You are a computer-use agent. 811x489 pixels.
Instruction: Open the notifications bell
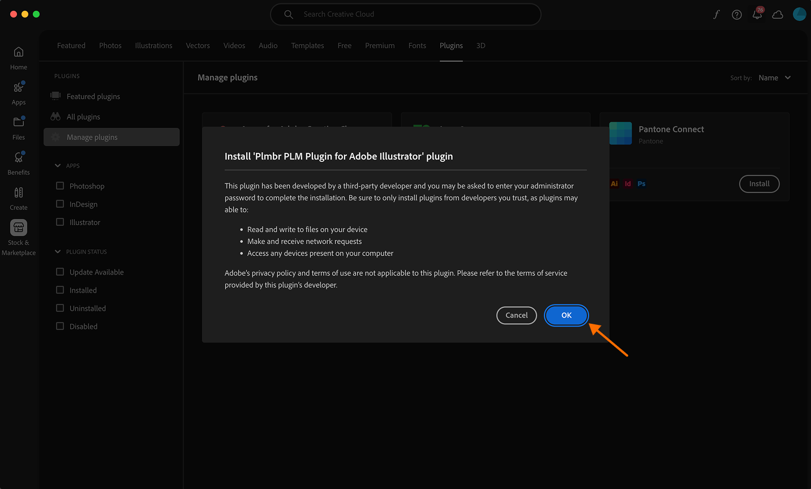(x=757, y=14)
